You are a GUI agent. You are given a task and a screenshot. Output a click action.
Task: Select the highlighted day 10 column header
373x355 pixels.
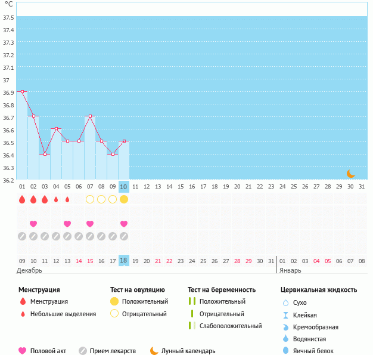click(124, 187)
